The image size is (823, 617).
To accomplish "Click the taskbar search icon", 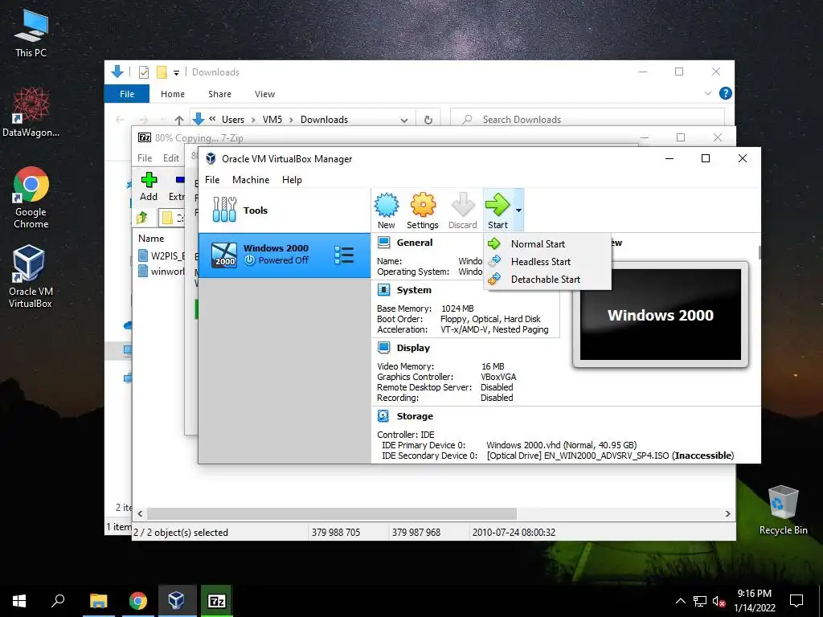I will (58, 601).
